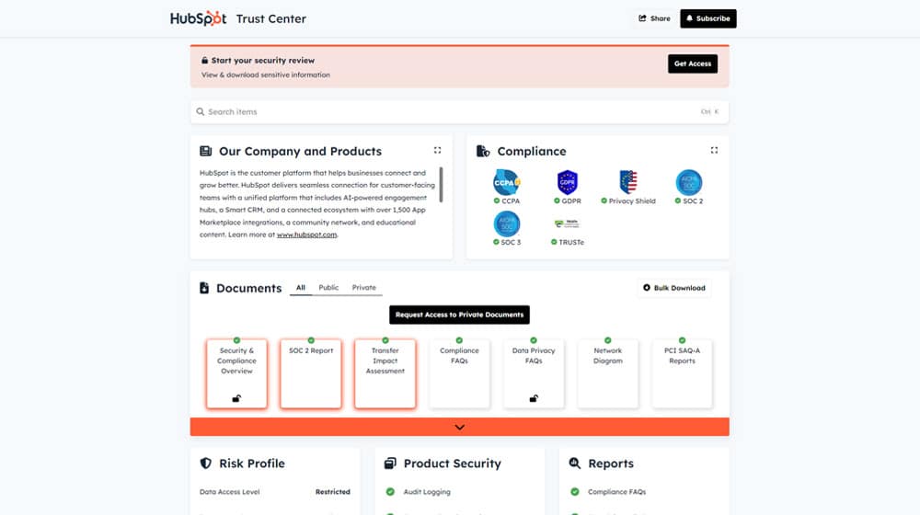The image size is (920, 515).
Task: Click unlock icon on Data Privacy FAQs
Action: tap(534, 399)
